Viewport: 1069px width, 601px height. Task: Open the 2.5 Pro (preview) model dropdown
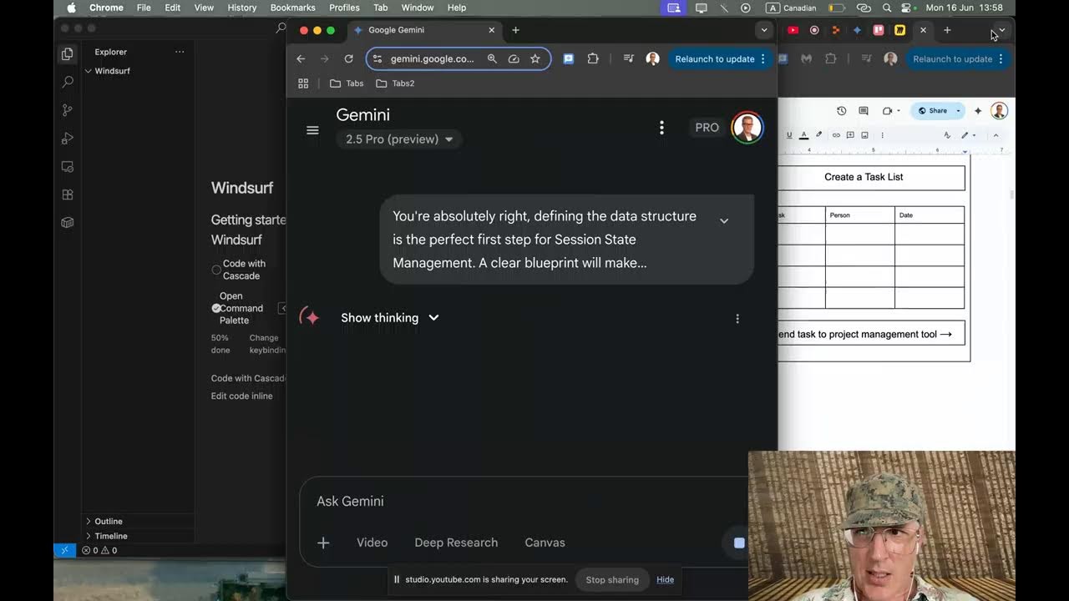[x=399, y=139]
